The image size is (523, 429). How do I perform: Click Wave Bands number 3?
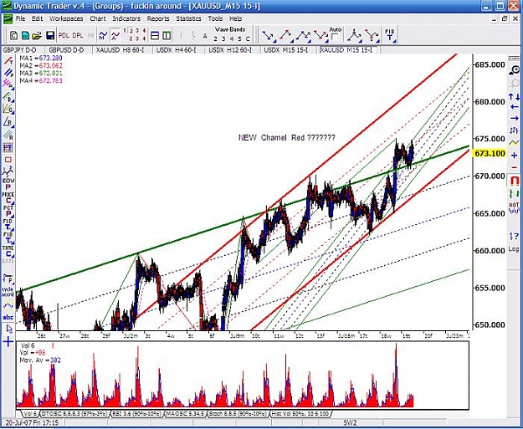pyautogui.click(x=223, y=38)
